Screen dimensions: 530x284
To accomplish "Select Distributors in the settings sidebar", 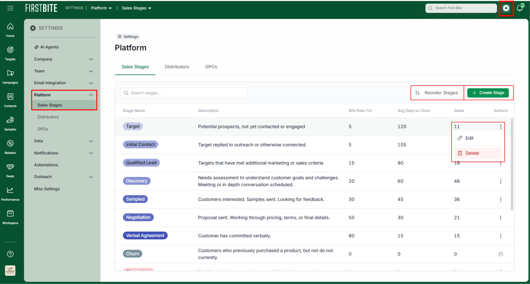I will coord(48,117).
